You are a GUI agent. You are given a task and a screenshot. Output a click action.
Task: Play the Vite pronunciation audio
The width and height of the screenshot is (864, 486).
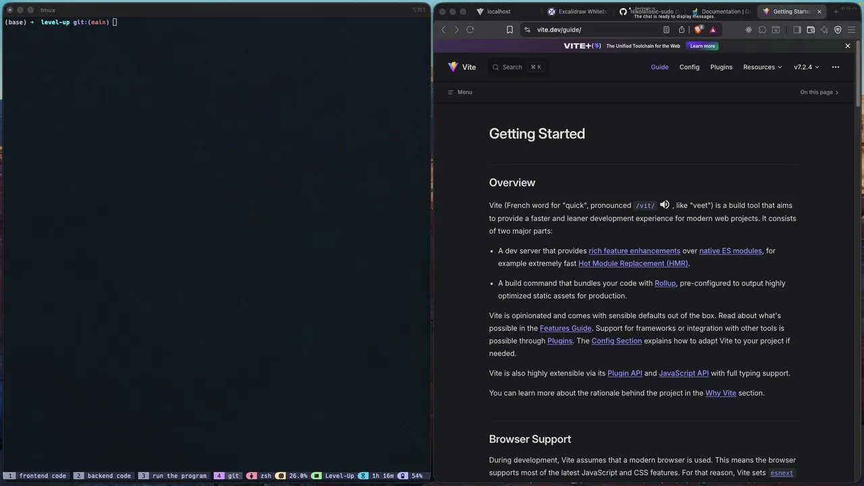(x=665, y=205)
